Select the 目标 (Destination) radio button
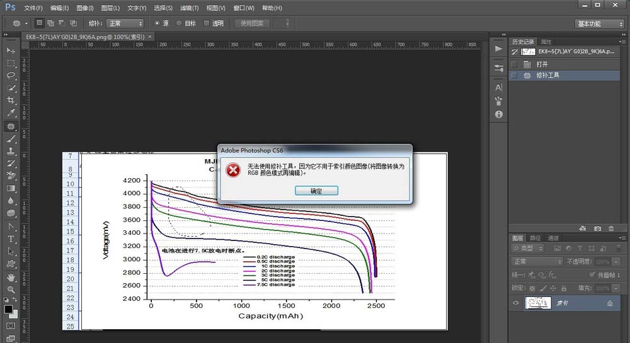 [x=180, y=23]
